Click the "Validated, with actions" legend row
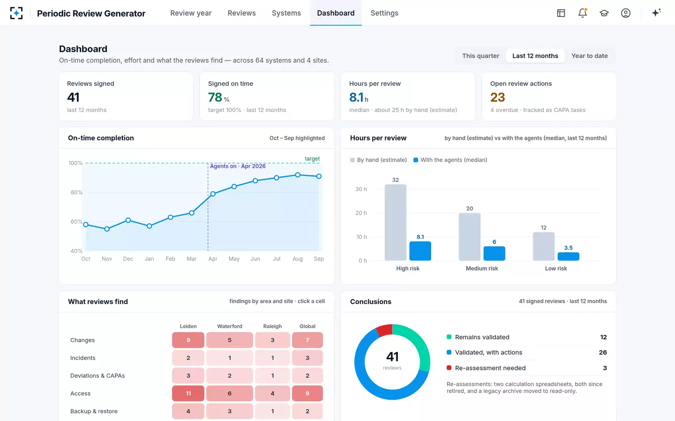The width and height of the screenshot is (675, 421). coord(527,352)
